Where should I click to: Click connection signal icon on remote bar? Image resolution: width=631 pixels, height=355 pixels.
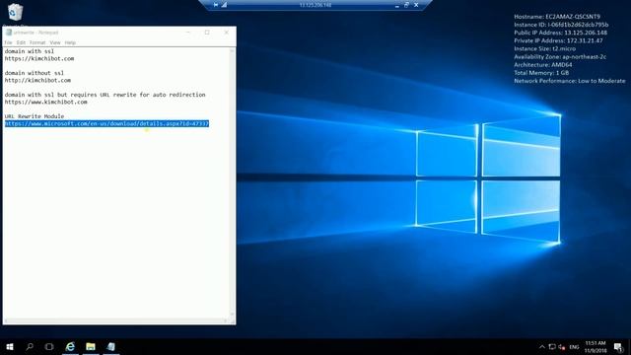(224, 5)
